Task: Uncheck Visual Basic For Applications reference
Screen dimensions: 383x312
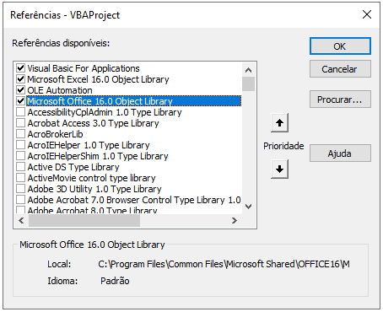Action: click(20, 68)
